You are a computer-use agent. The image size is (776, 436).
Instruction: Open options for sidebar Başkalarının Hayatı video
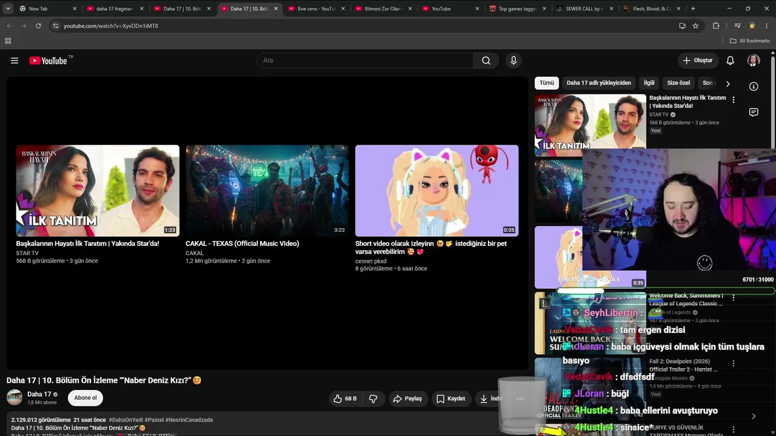pos(734,100)
